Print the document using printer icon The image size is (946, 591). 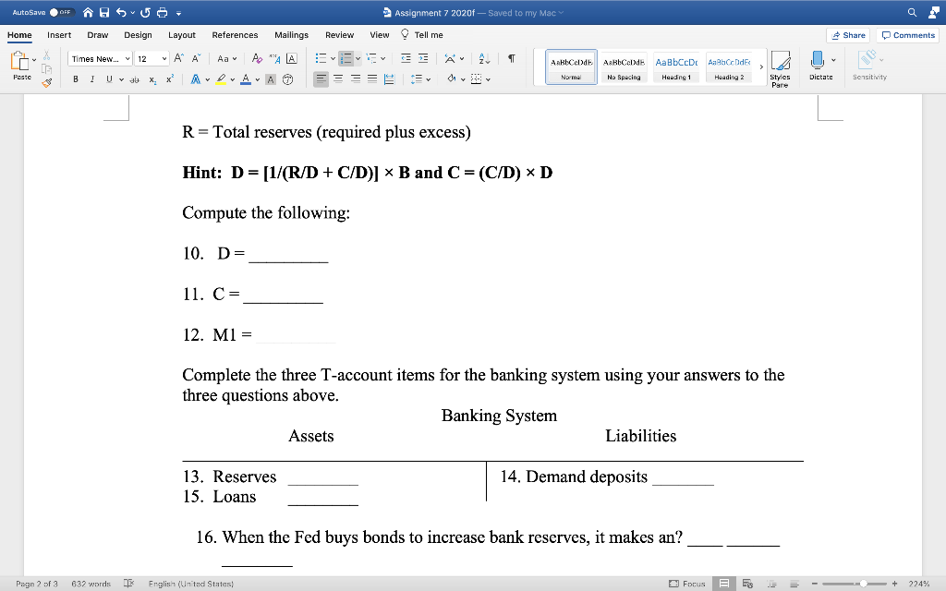click(163, 12)
